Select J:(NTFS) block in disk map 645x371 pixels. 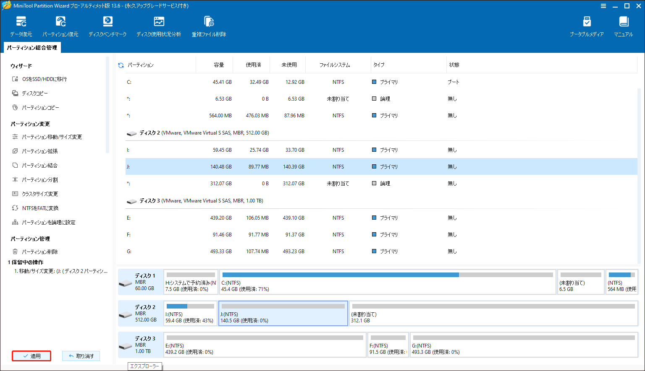(283, 313)
